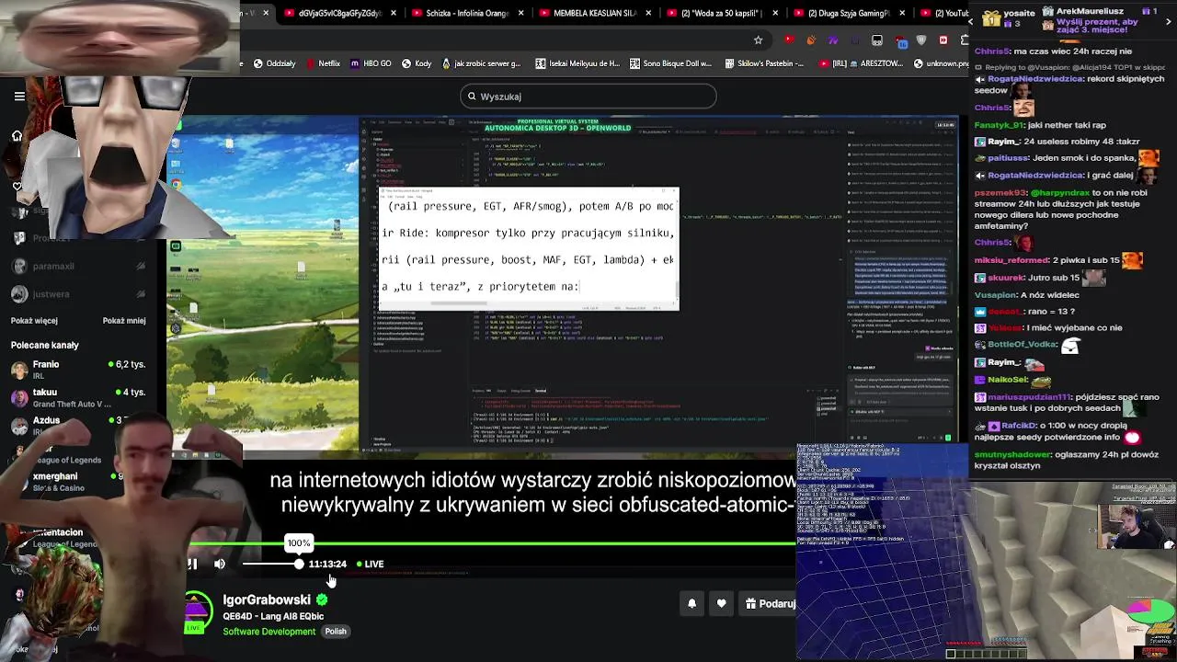This screenshot has width=1177, height=662.
Task: Switch to the dGVjaG5vlC8gaGFyZGdy tab
Action: [x=338, y=13]
